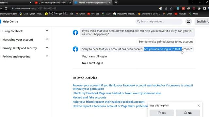Choose 'No, I can't log in'
This screenshot has height=117, width=209.
[x=92, y=63]
